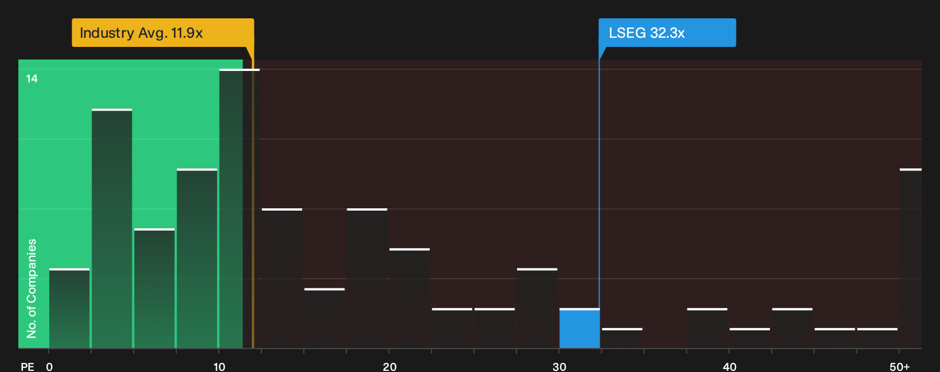The image size is (940, 372).
Task: Click the axis label '50+'
Action: click(900, 367)
